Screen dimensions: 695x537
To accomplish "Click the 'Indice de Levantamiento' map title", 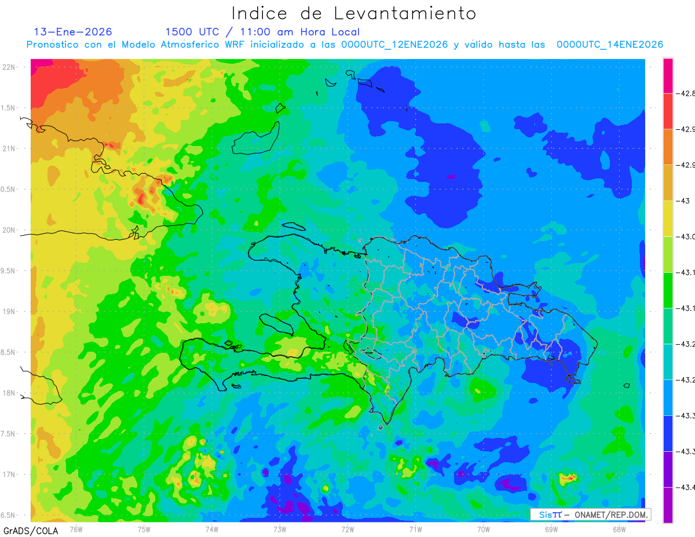I will click(x=354, y=13).
